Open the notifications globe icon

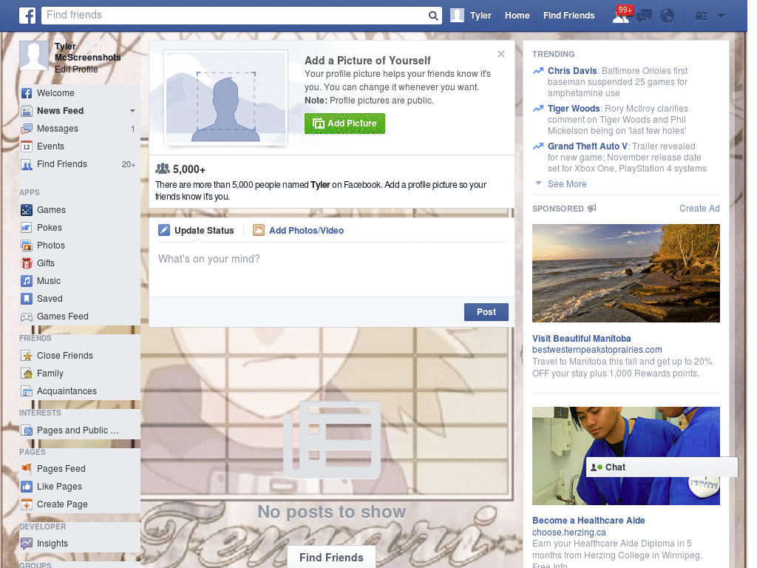click(x=667, y=16)
